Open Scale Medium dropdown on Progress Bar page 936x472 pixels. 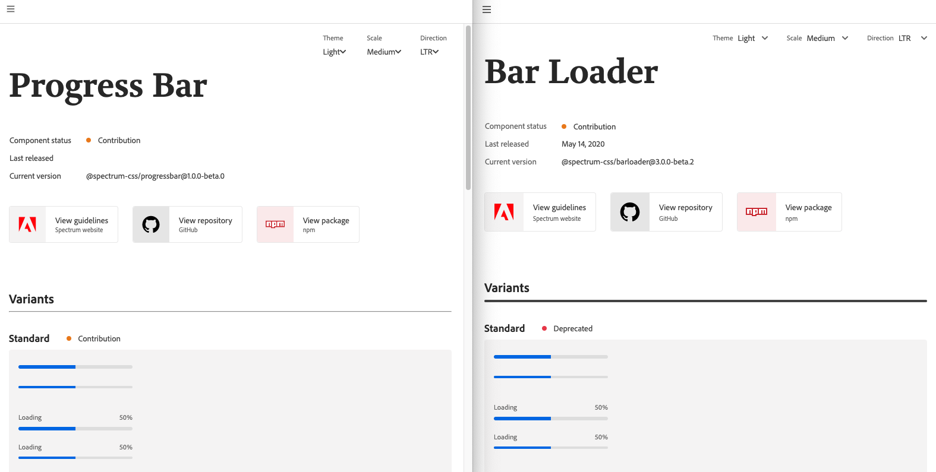pos(384,52)
